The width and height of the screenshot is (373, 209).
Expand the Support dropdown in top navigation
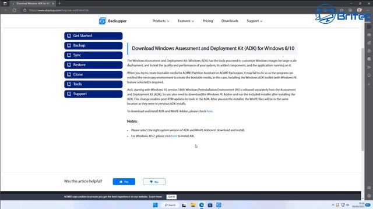[254, 21]
